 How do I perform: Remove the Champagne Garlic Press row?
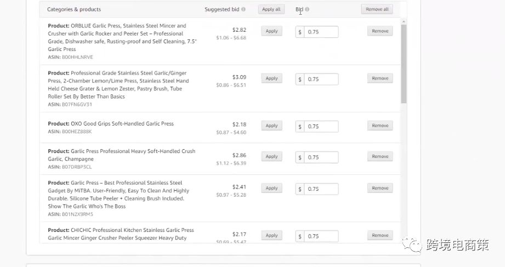pos(380,156)
